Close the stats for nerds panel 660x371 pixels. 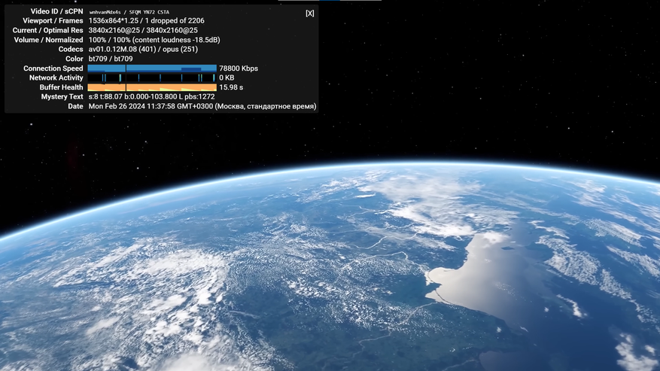310,13
